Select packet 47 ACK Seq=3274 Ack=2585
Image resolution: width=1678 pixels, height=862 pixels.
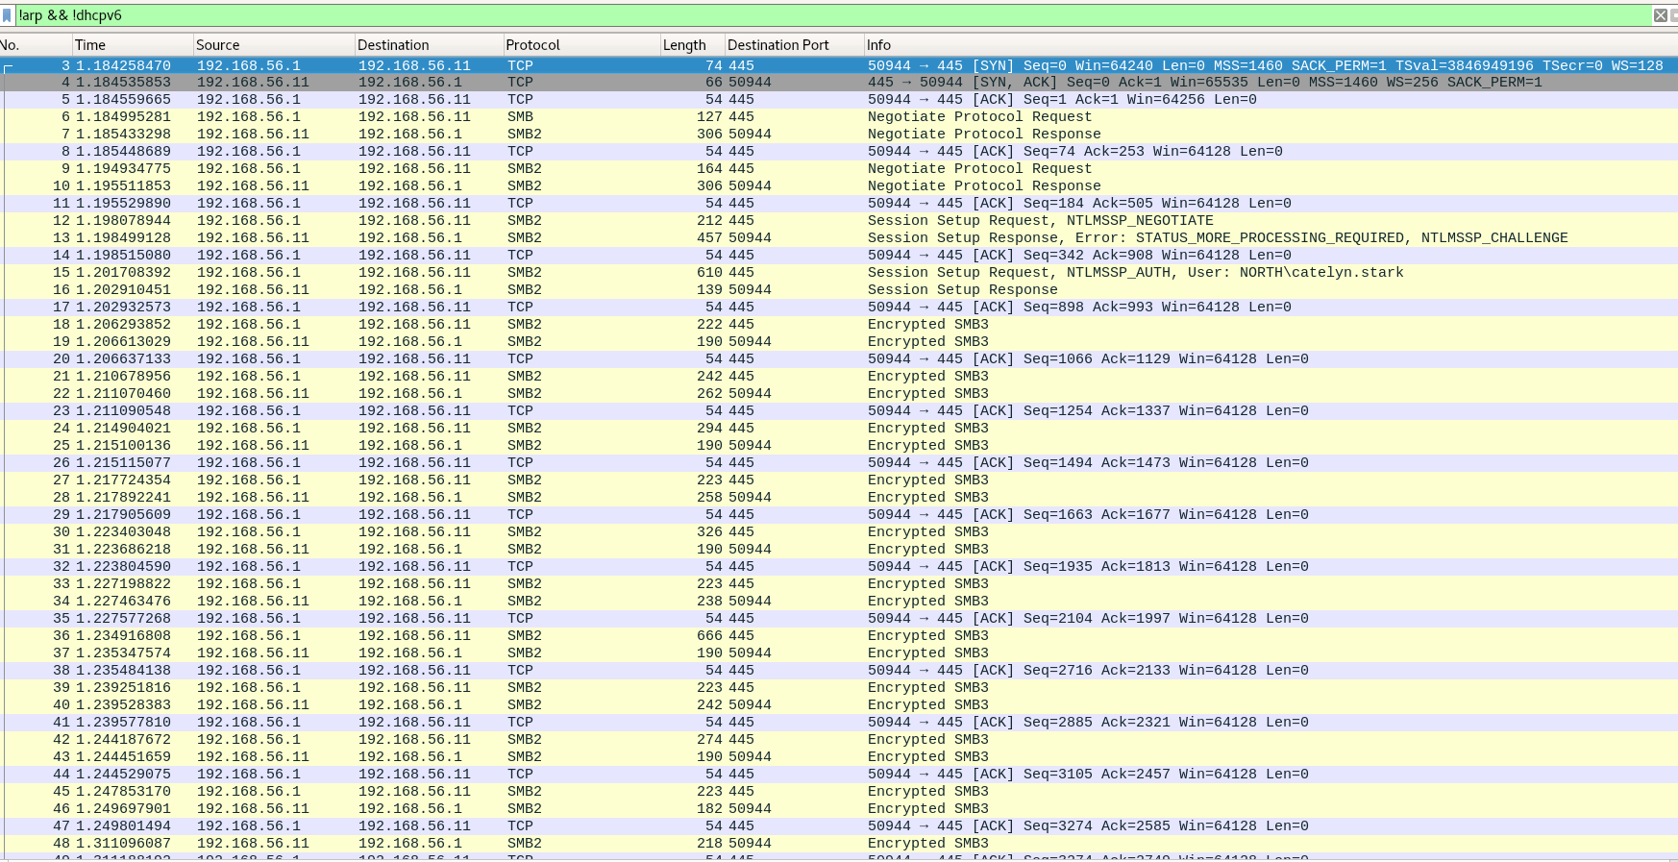point(839,826)
